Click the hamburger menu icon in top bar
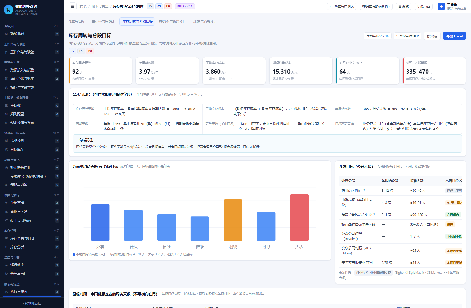This screenshot has width=471, height=308. (73, 6)
